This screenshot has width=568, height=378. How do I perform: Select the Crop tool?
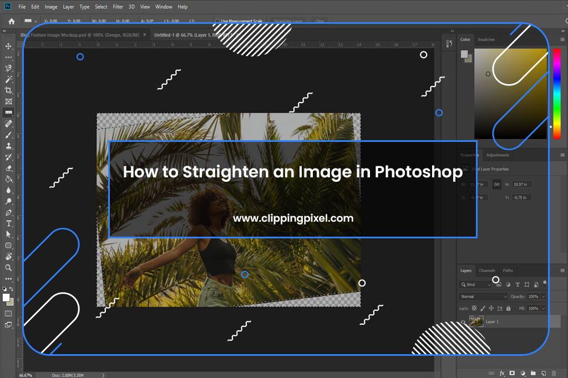pos(8,90)
